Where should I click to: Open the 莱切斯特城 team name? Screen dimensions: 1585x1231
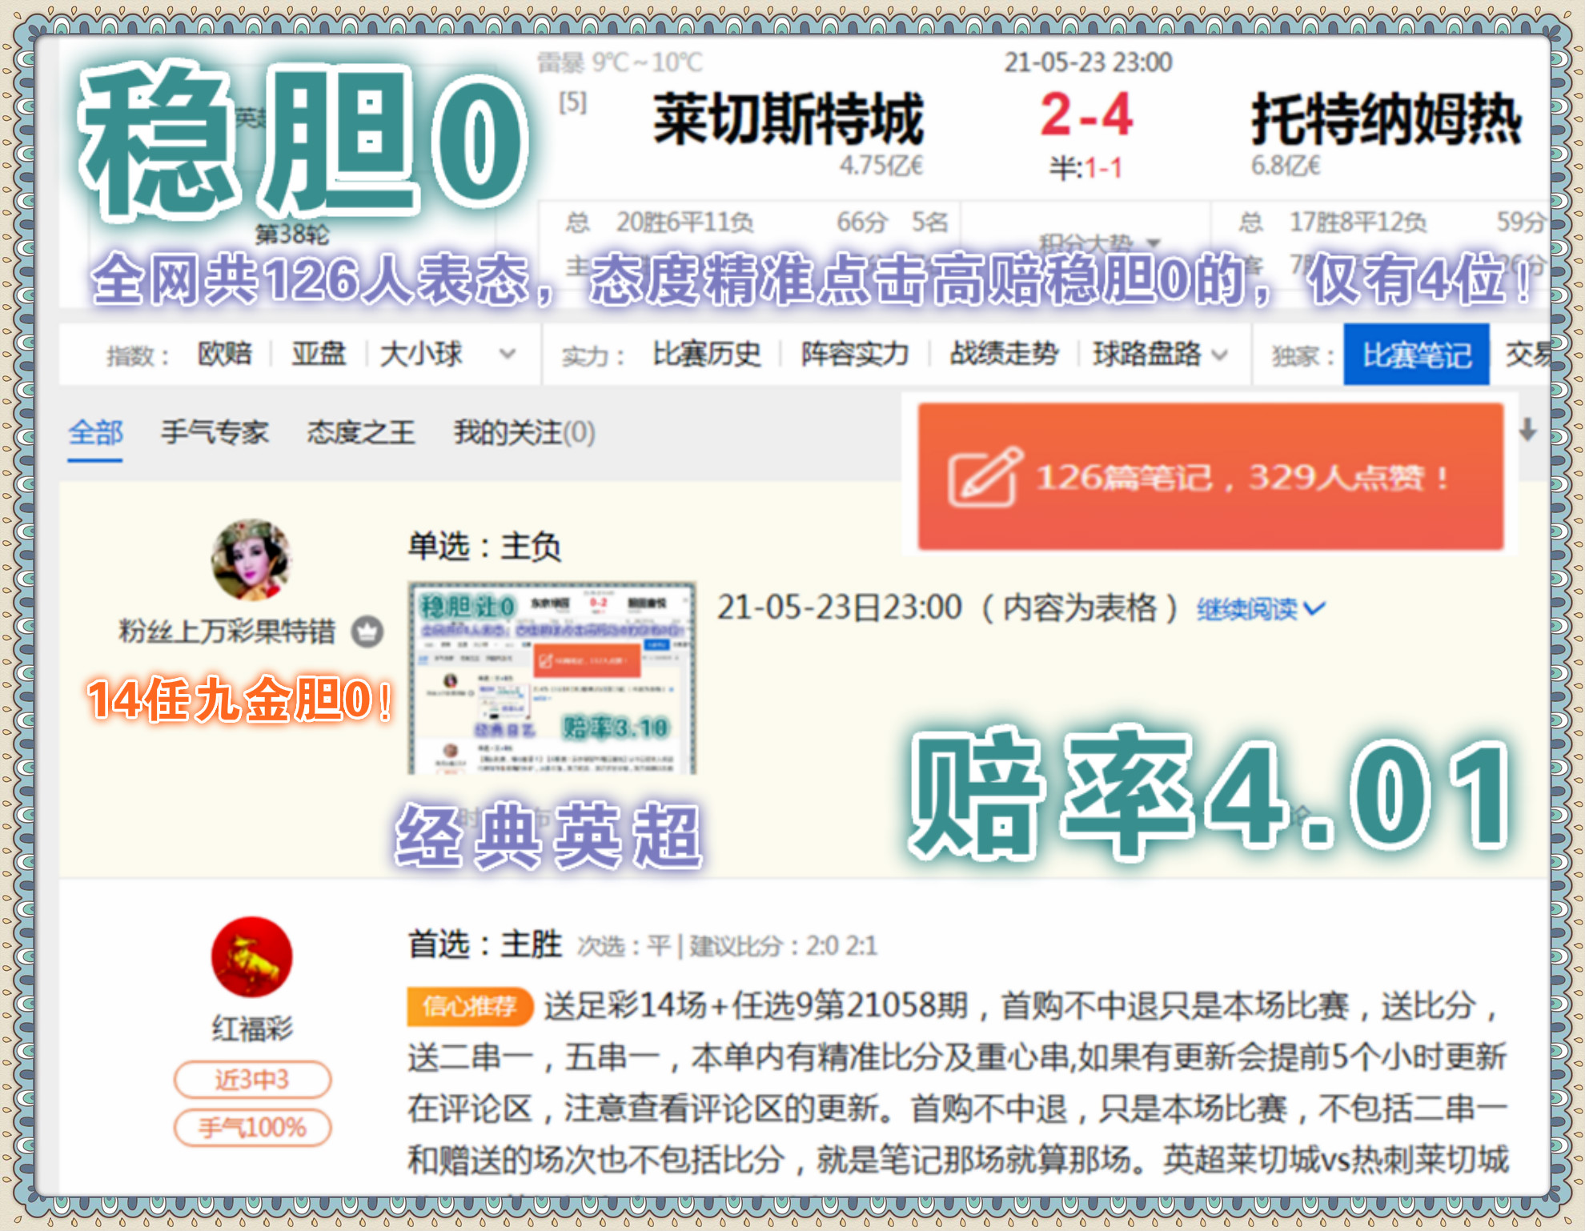pos(788,119)
